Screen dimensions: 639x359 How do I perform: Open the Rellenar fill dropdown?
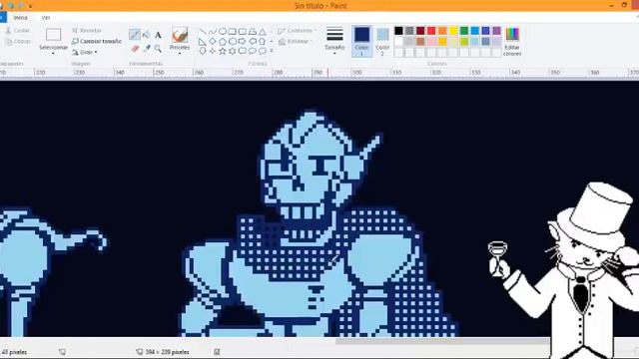[296, 42]
